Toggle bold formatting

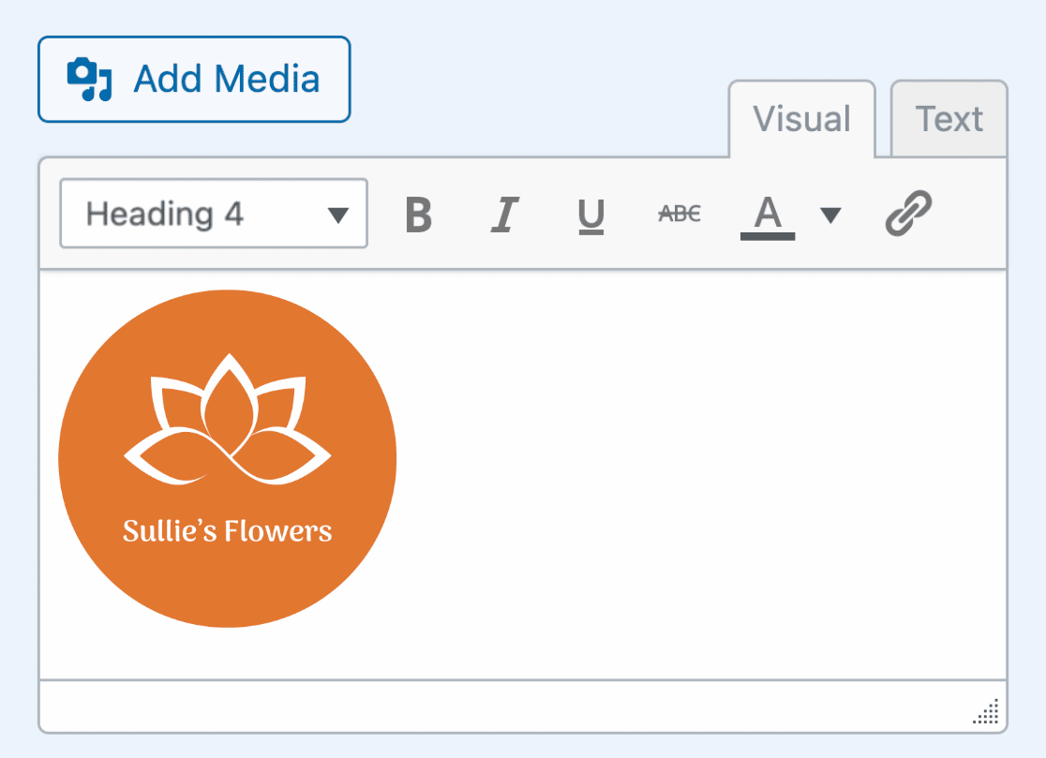click(x=419, y=215)
